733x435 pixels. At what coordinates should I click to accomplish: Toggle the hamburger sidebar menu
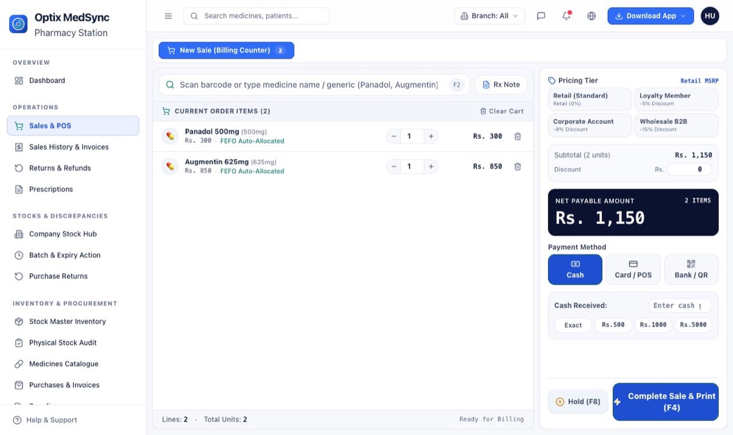[x=169, y=16]
